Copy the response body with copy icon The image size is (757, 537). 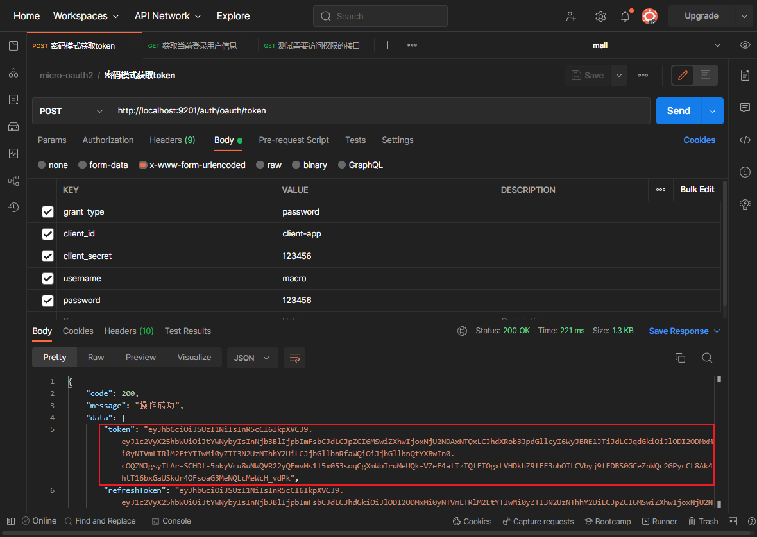680,358
